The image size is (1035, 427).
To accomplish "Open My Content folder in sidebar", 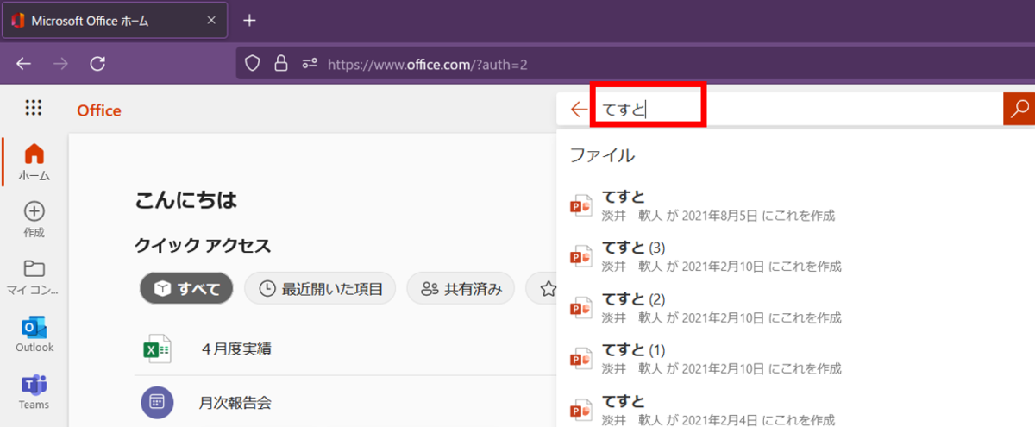I will click(34, 277).
